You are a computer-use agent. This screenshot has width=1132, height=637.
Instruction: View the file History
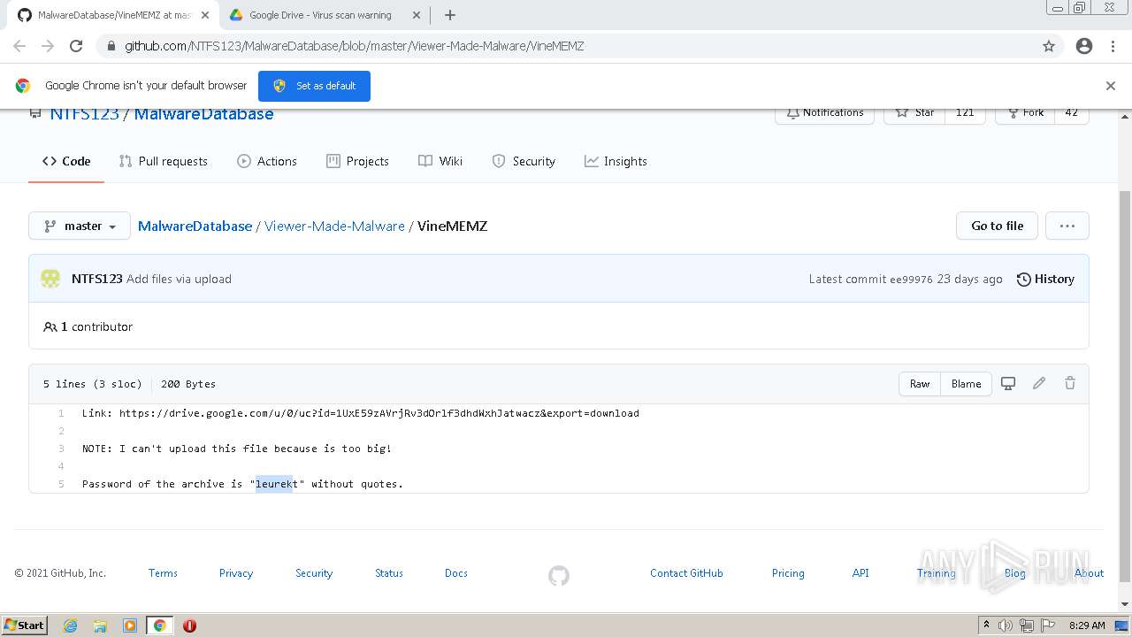click(x=1045, y=279)
